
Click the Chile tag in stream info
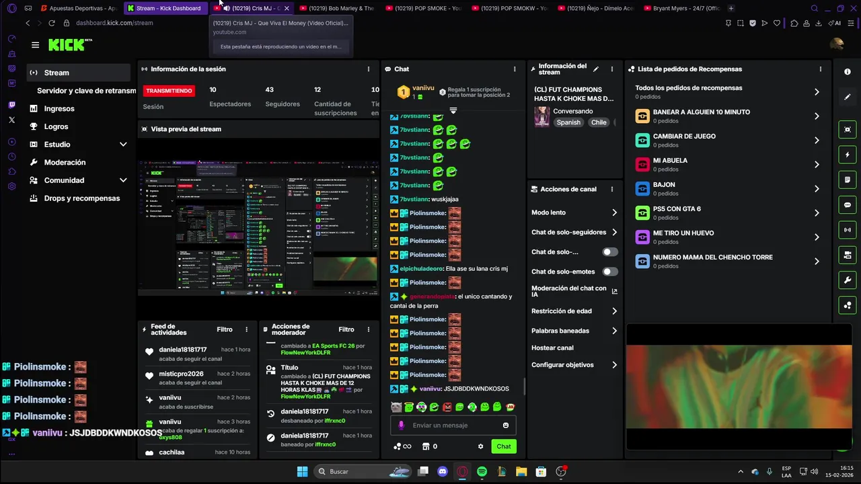(x=599, y=122)
